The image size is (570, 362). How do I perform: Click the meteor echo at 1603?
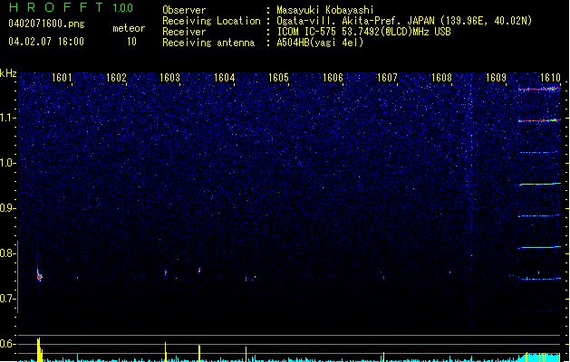(x=166, y=272)
